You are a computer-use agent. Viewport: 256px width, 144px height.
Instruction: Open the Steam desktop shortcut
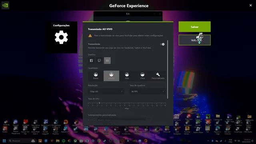click(x=76, y=130)
